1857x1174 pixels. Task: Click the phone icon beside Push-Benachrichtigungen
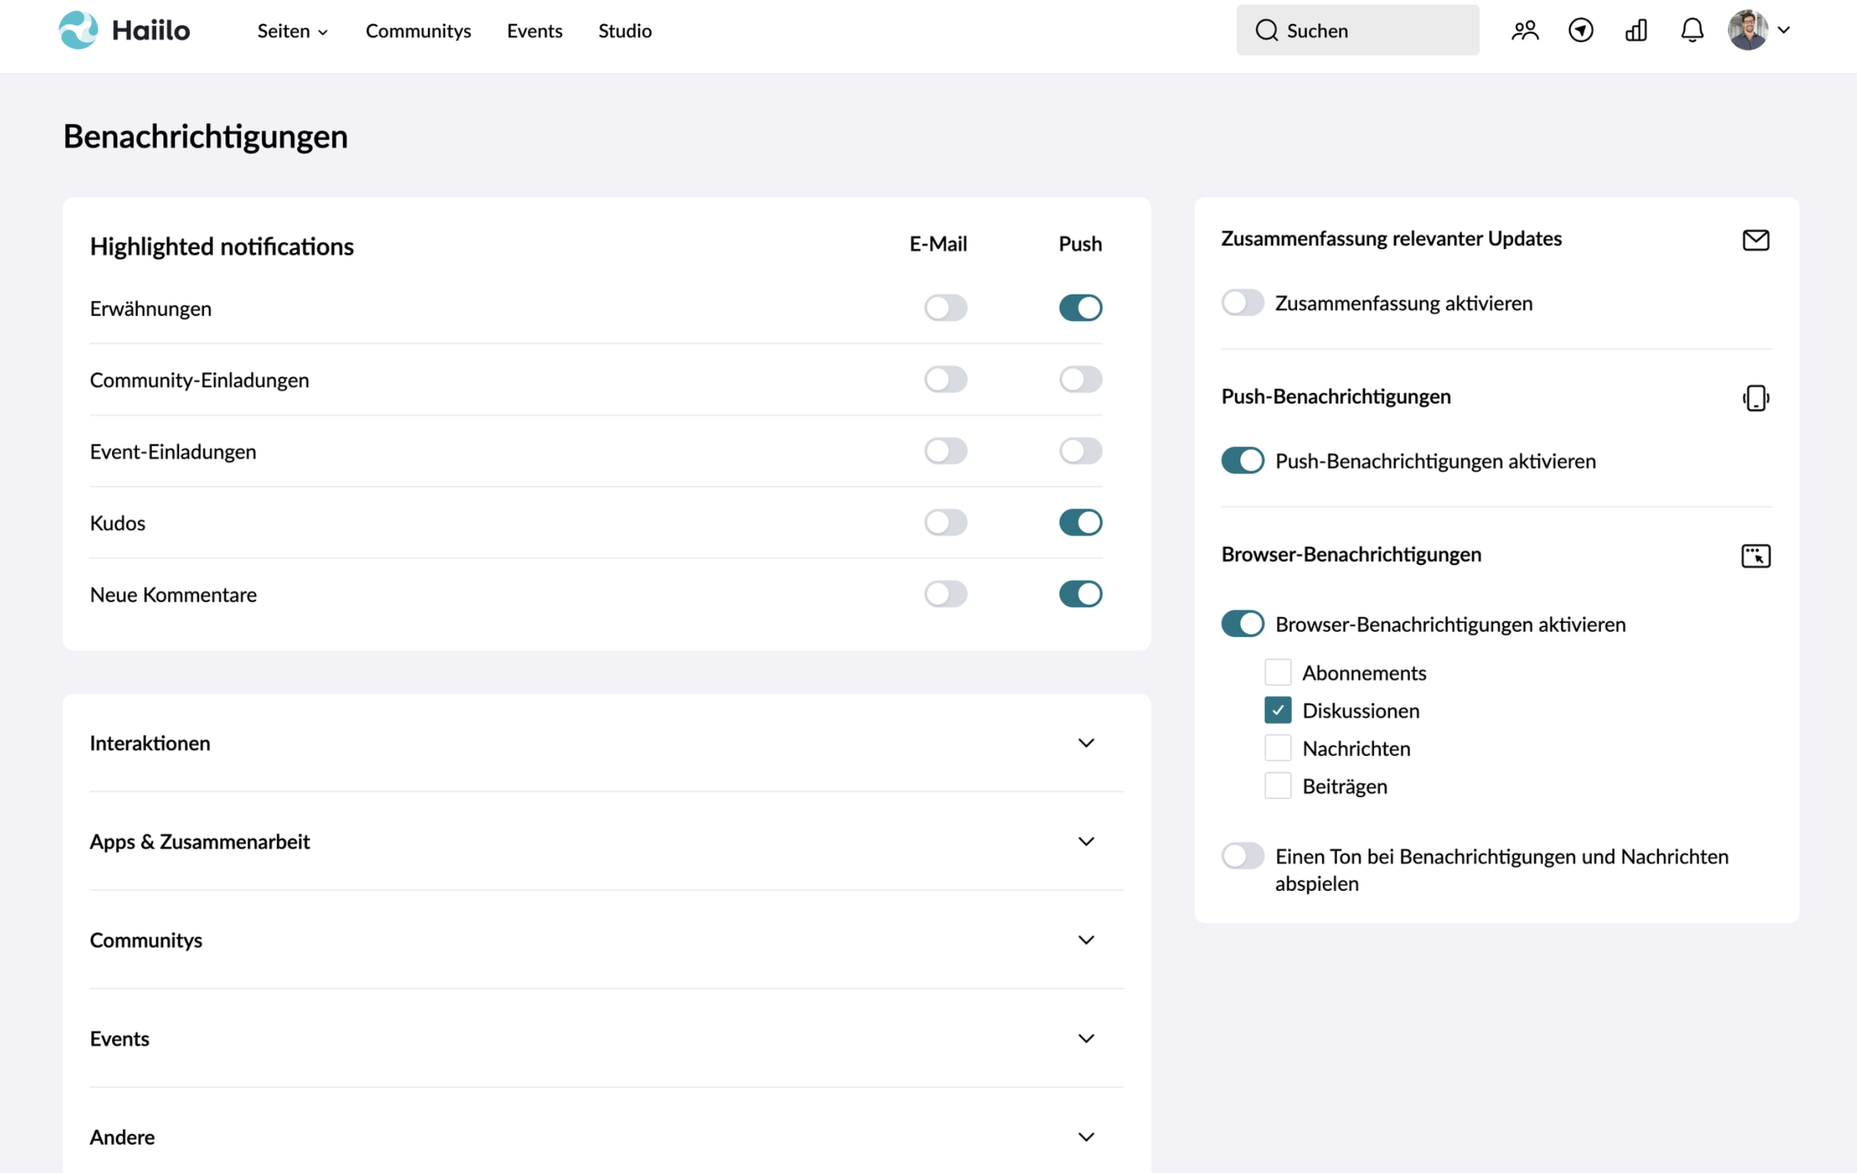[x=1755, y=398]
